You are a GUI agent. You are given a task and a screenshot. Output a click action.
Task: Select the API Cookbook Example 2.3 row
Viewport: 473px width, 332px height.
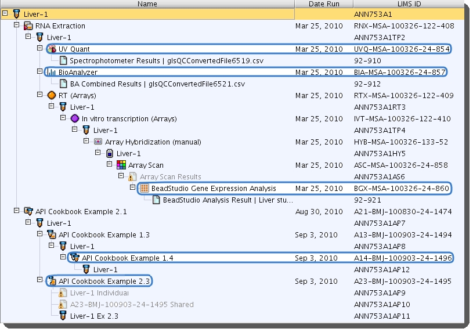pos(104,282)
